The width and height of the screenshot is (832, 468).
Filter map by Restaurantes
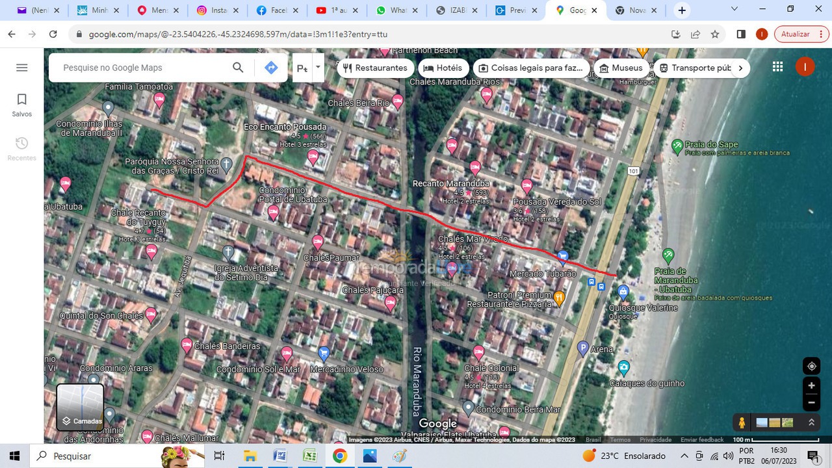pyautogui.click(x=375, y=68)
